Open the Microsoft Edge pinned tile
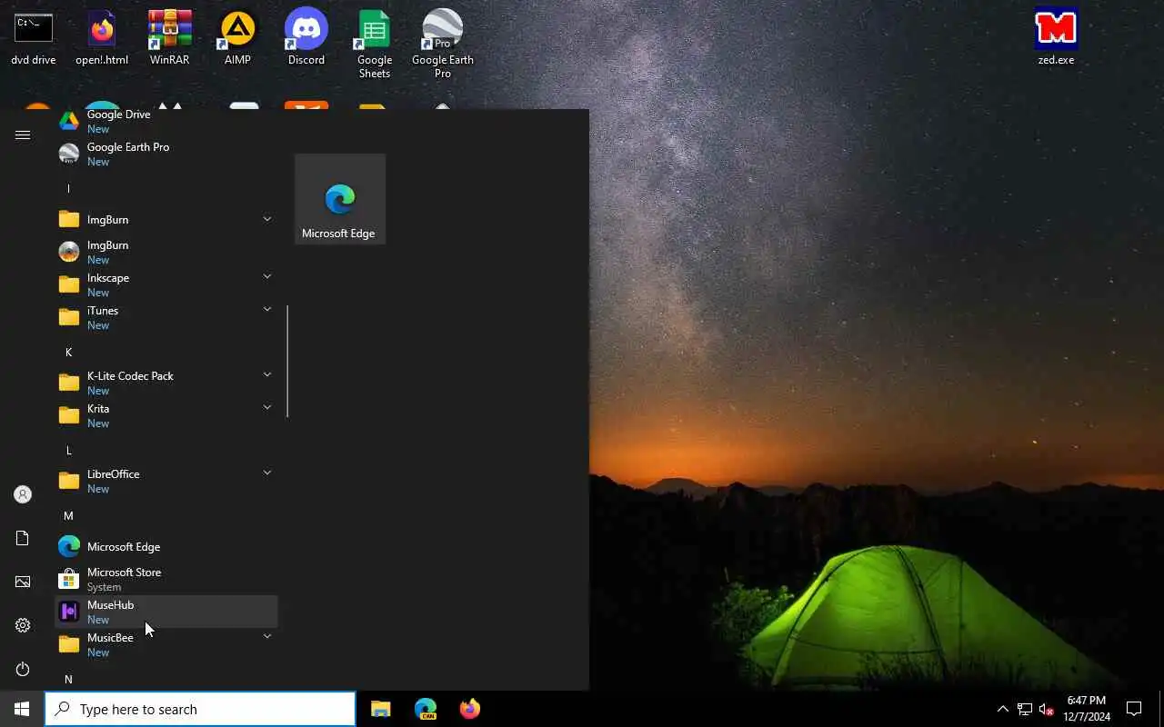Image resolution: width=1164 pixels, height=727 pixels. click(339, 199)
